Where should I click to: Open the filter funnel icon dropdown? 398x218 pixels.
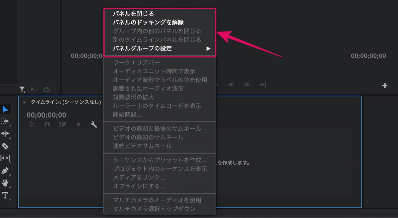pos(22,89)
